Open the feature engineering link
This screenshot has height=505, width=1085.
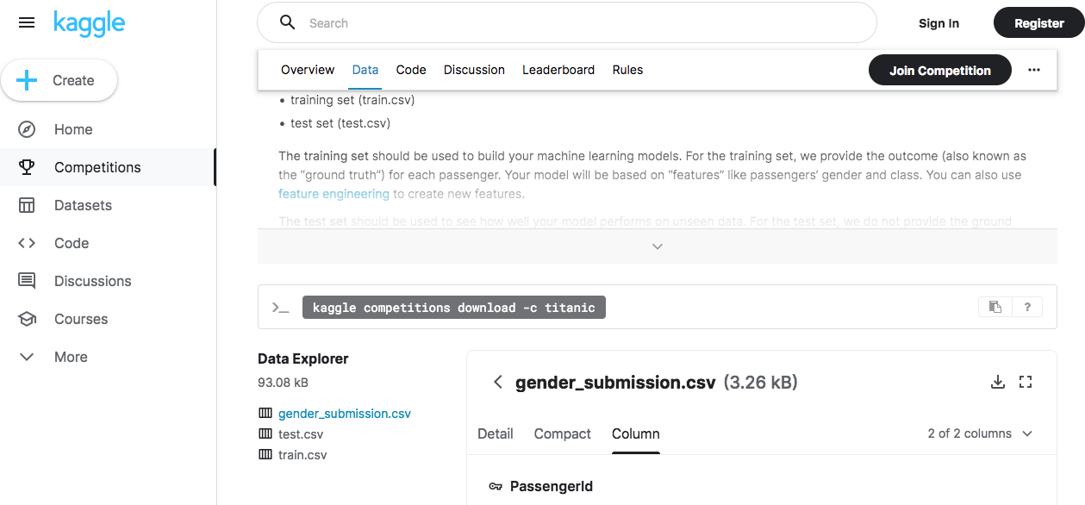point(334,194)
